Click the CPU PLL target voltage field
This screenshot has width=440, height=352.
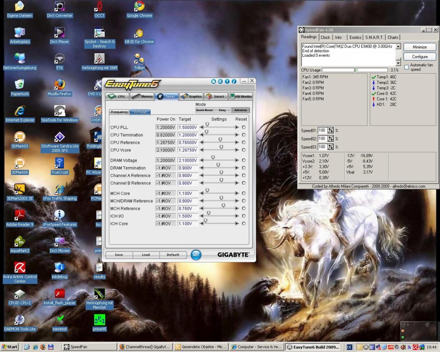(x=187, y=127)
